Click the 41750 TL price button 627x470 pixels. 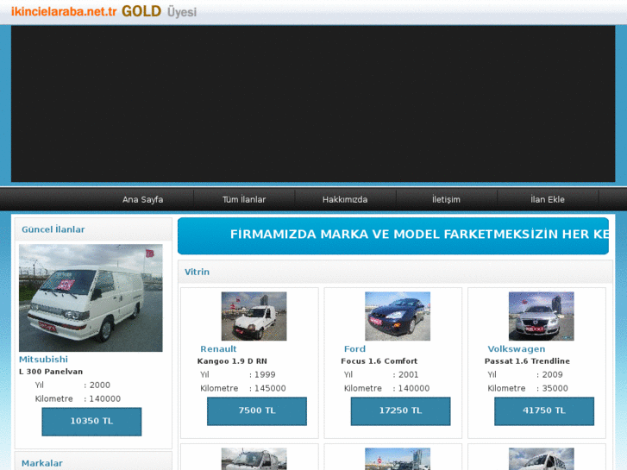tap(544, 410)
